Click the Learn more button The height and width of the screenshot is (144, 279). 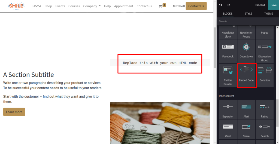[14, 112]
